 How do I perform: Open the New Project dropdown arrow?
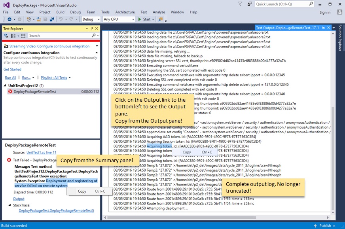(x=34, y=19)
